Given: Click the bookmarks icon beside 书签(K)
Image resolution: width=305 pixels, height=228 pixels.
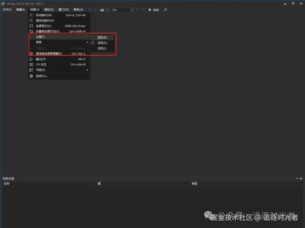Looking at the screenshot, I should point(31,70).
